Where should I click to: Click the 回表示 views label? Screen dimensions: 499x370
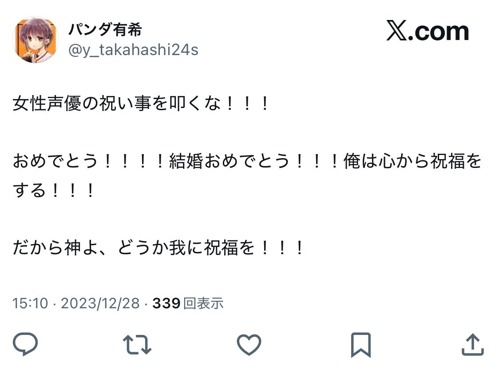click(203, 303)
